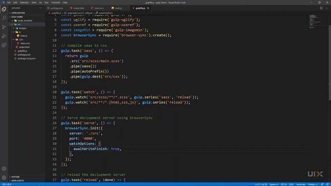Open Explorer panel More Actions ellipsis
Viewport: 331px width, 186px height.
pyautogui.click(x=40, y=8)
